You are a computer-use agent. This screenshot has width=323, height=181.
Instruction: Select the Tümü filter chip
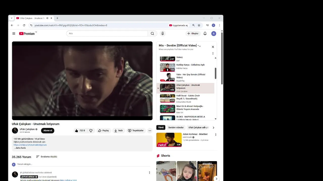161,127
